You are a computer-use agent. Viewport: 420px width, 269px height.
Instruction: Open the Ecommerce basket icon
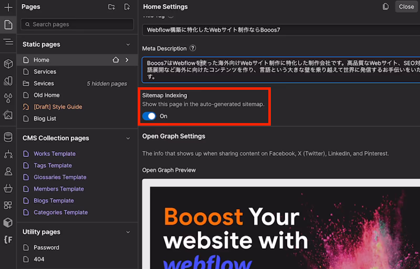click(x=8, y=188)
